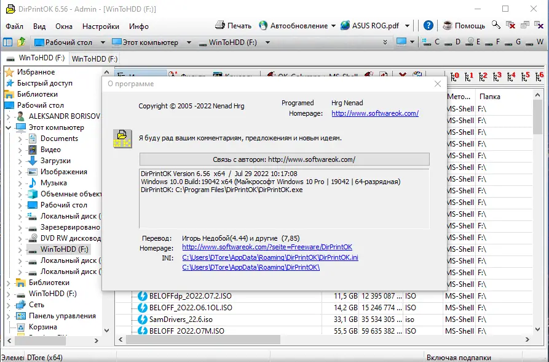Click the close-window icon with a red X

(510, 25)
